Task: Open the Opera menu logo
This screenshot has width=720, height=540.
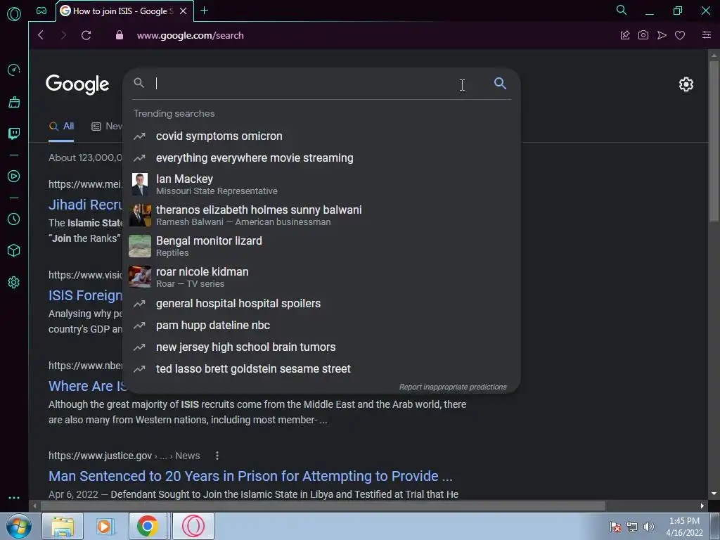Action: [x=14, y=14]
